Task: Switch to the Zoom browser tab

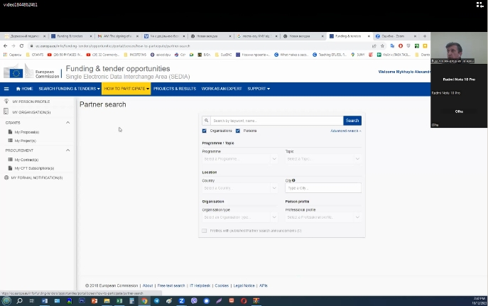Action: point(395,36)
